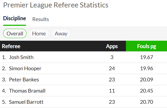Open Samuel Barrott referee profile

click(26, 102)
